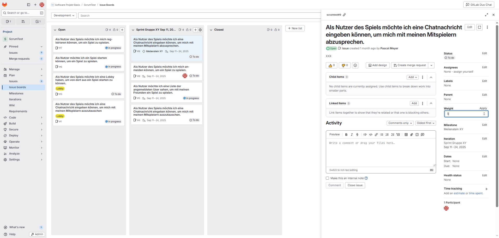The height and width of the screenshot is (238, 499).
Task: Click the thumbs up reaction button
Action: (331, 65)
